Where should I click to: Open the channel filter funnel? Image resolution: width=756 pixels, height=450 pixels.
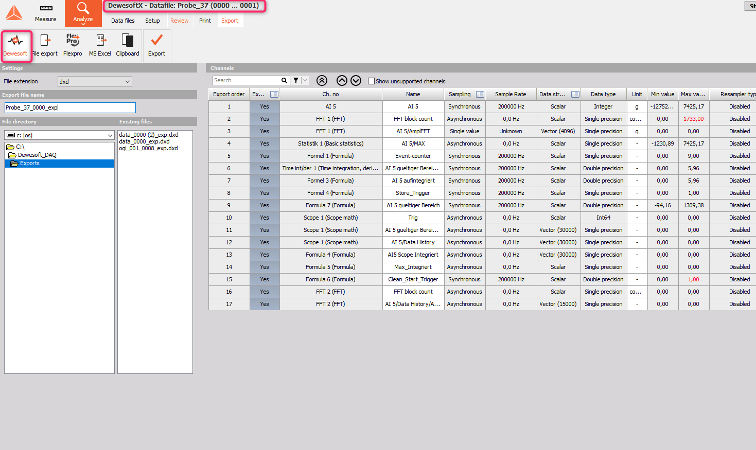296,80
